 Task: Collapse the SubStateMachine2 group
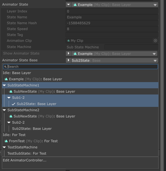(4, 110)
